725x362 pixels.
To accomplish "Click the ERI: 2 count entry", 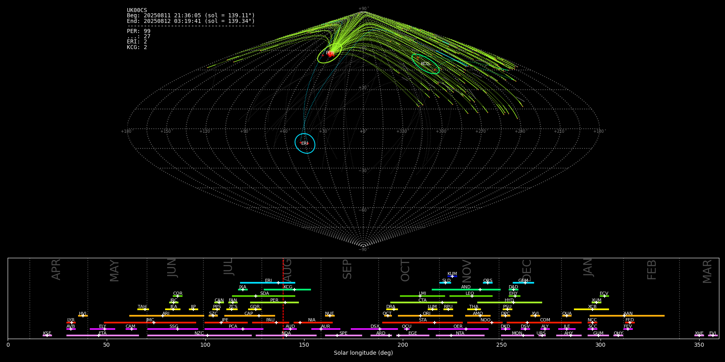I will click(x=137, y=42).
